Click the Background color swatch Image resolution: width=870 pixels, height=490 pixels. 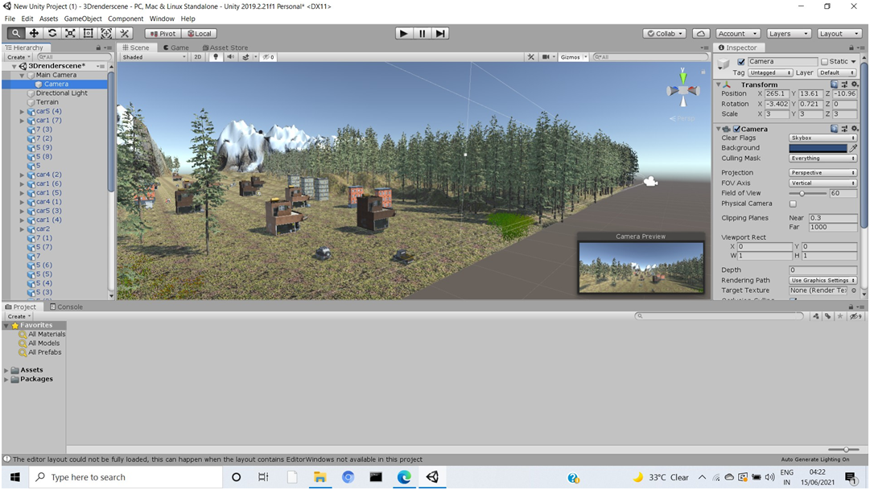[x=820, y=148]
